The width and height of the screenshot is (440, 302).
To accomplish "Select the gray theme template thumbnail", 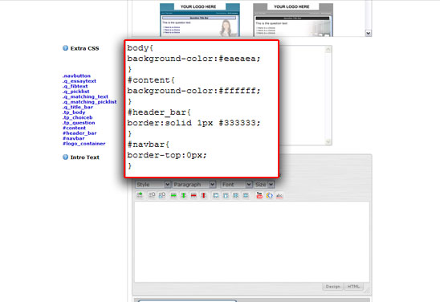I will coord(293,20).
